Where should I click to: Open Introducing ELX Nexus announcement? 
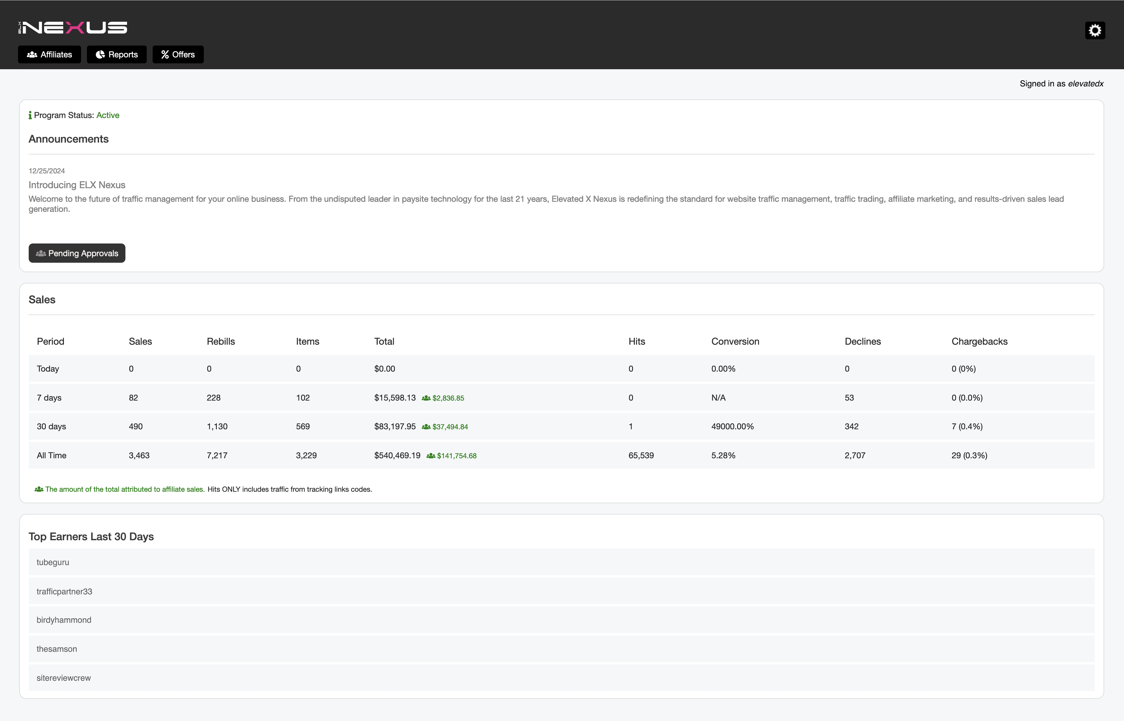pos(77,185)
